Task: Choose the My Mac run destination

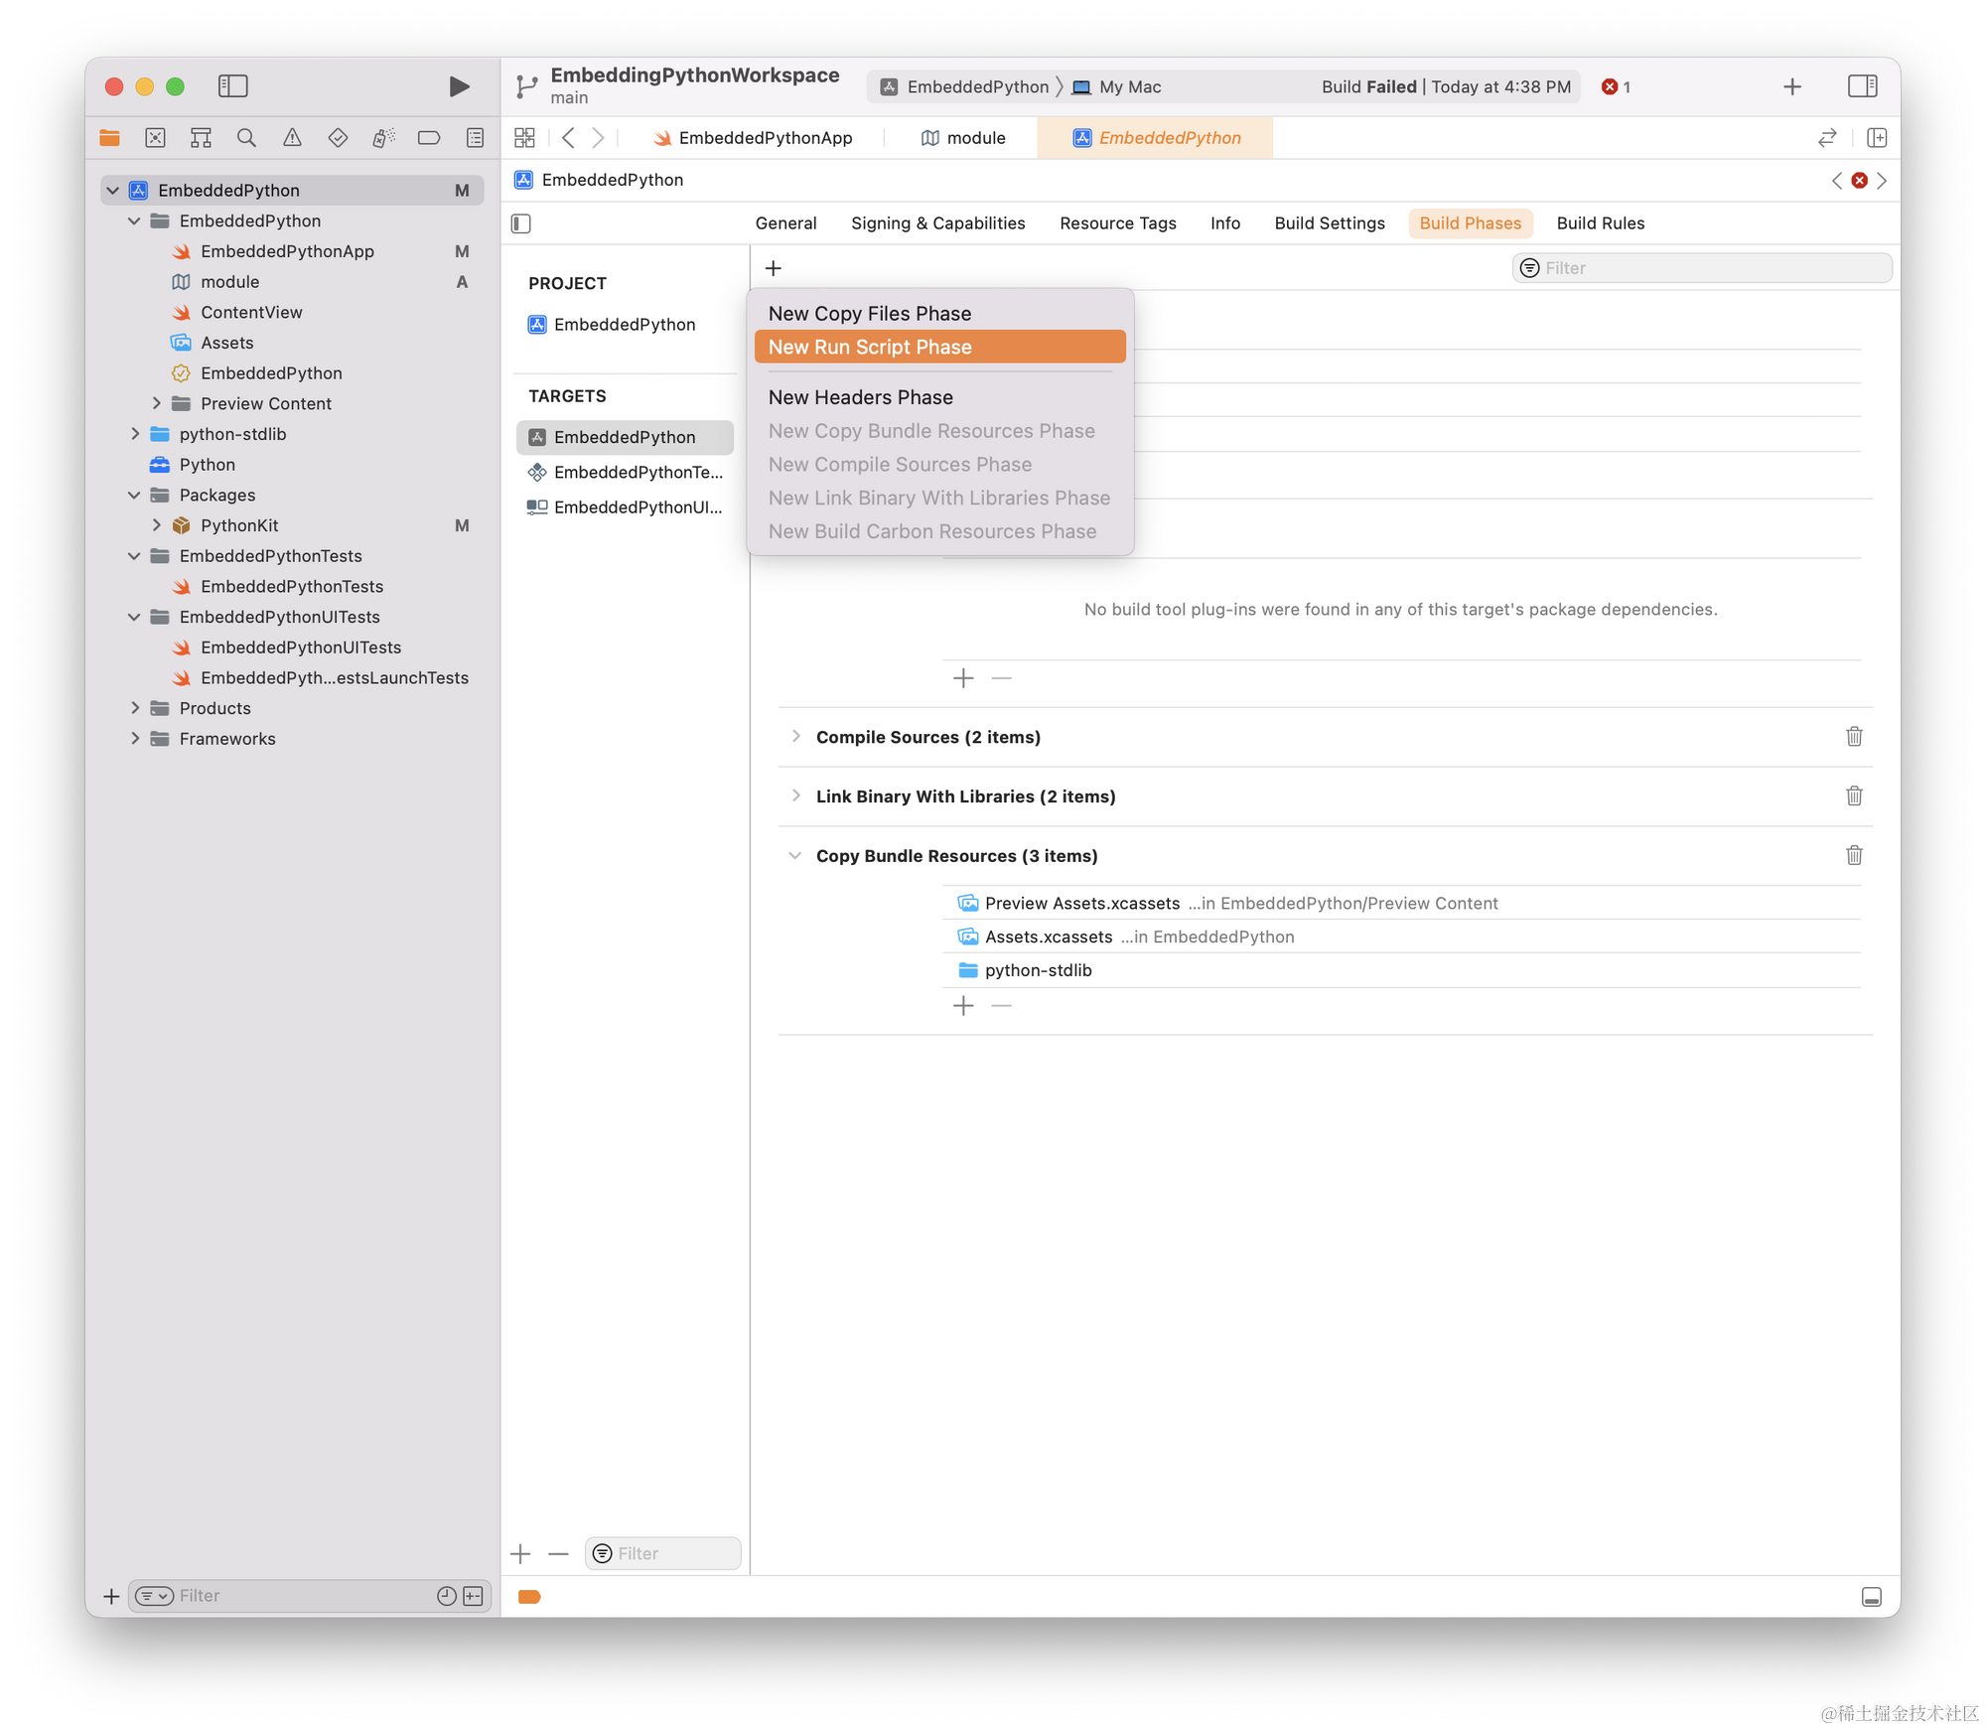Action: 1117,87
